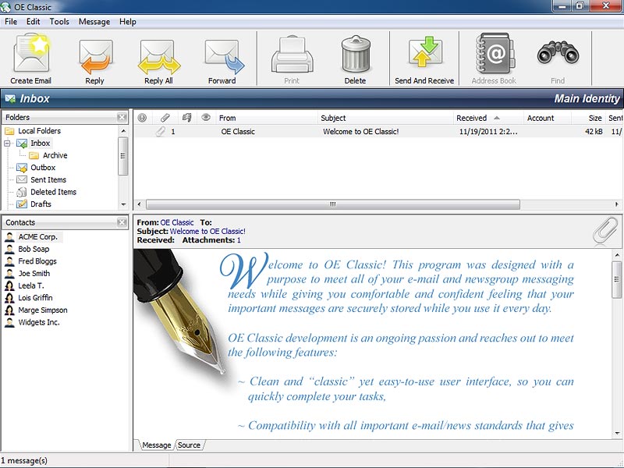Screen dimensions: 624x468
Task: Select the Widgets Inc. contact
Action: click(38, 322)
